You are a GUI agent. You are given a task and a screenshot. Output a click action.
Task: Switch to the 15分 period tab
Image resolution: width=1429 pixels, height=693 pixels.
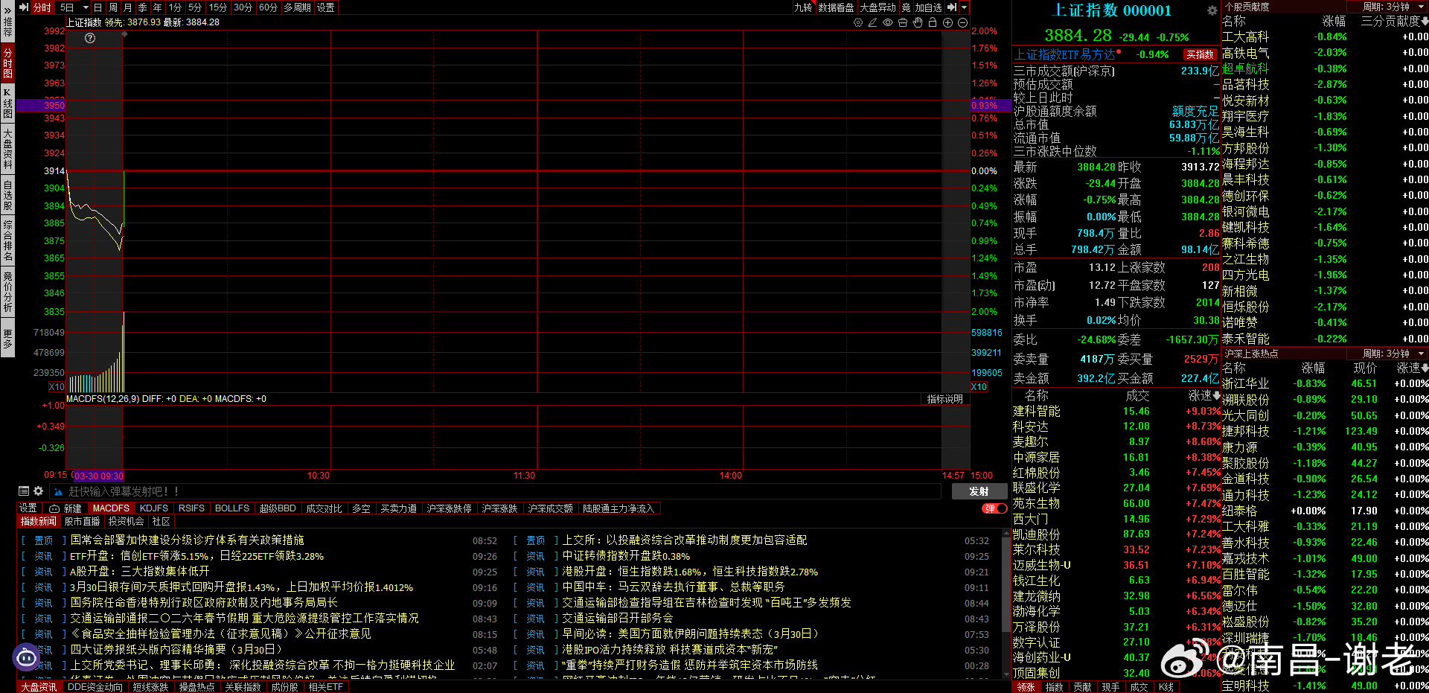[218, 7]
